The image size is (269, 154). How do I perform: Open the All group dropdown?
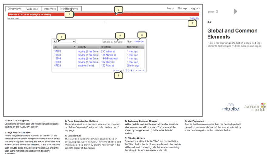64,42
